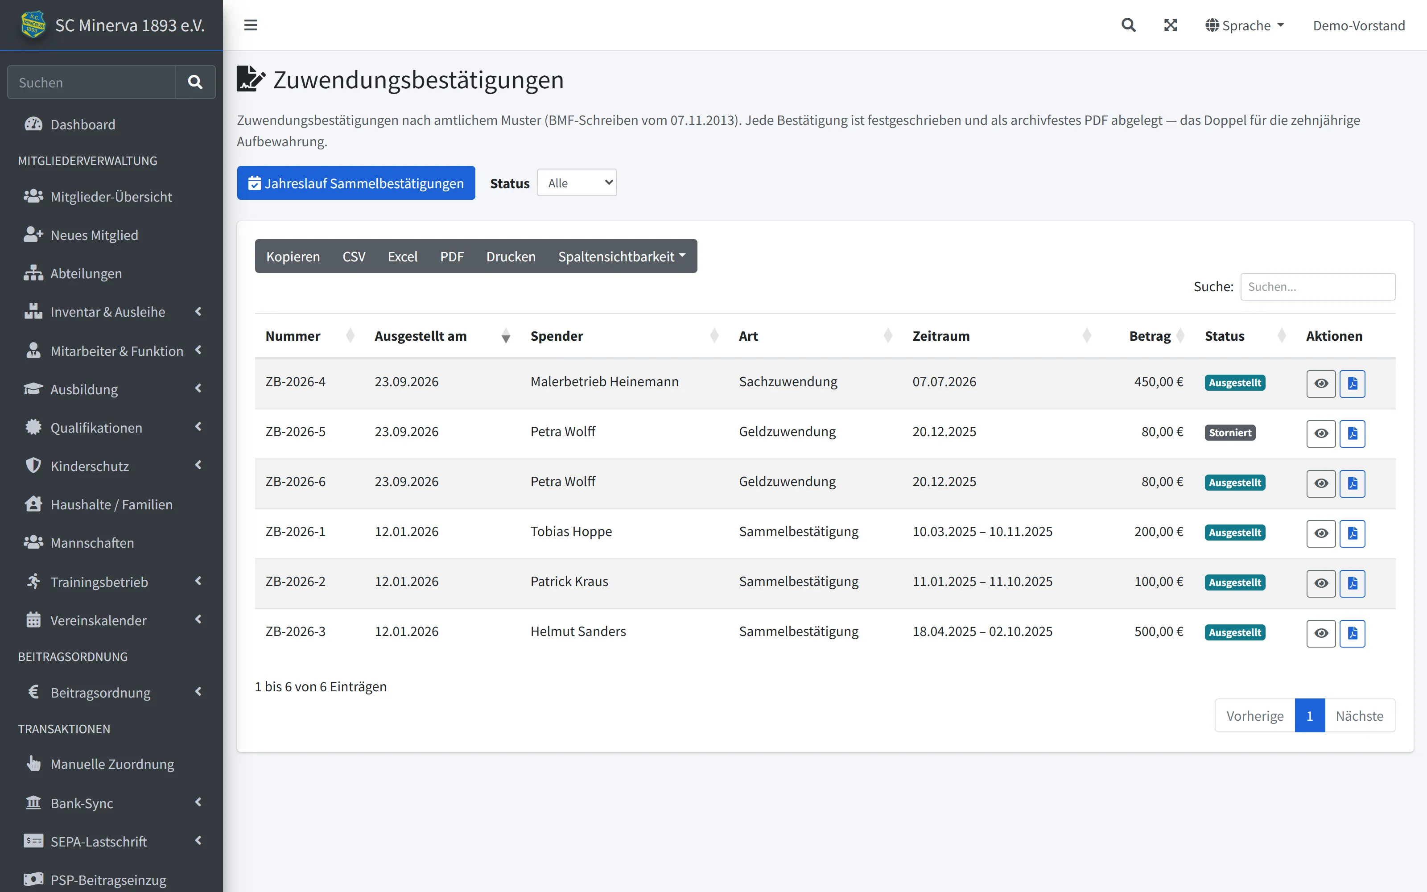Image resolution: width=1427 pixels, height=892 pixels.
Task: Expand Inventar & Ausleihe submenu
Action: click(x=111, y=311)
